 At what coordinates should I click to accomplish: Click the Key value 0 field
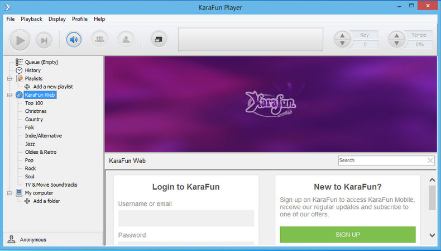pos(365,45)
